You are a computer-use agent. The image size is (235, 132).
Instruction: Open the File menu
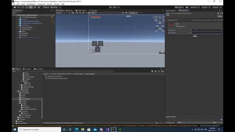coord(14,4)
